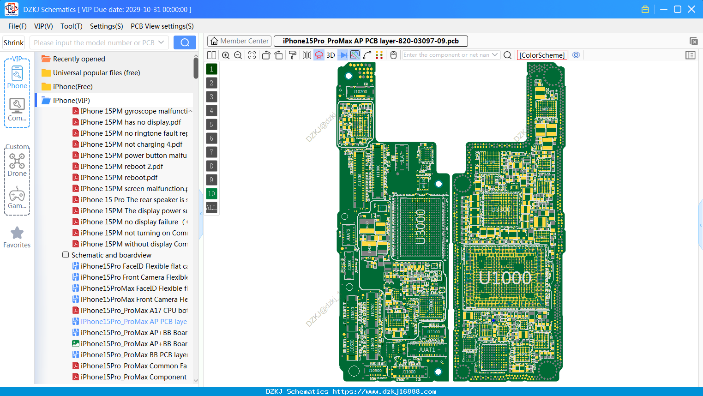Click the tree scroll-down arrow
This screenshot has width=703, height=396.
196,381
